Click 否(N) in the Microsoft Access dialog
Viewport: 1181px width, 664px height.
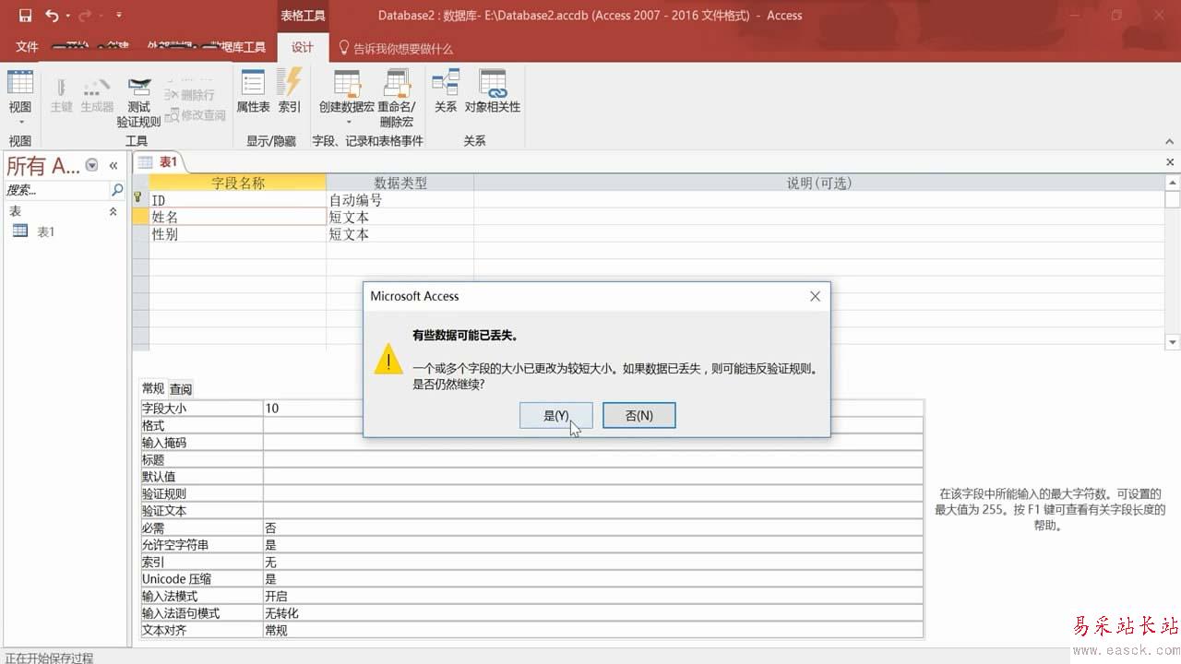(639, 415)
